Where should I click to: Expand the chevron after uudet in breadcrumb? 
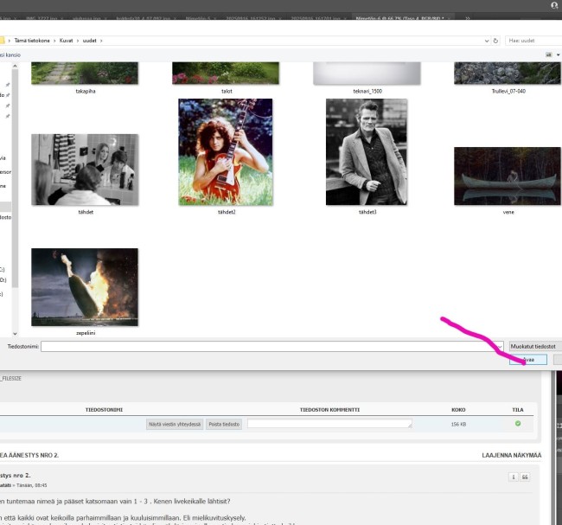click(102, 40)
